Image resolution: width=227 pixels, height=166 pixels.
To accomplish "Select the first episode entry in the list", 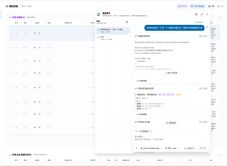I will click(x=150, y=104).
